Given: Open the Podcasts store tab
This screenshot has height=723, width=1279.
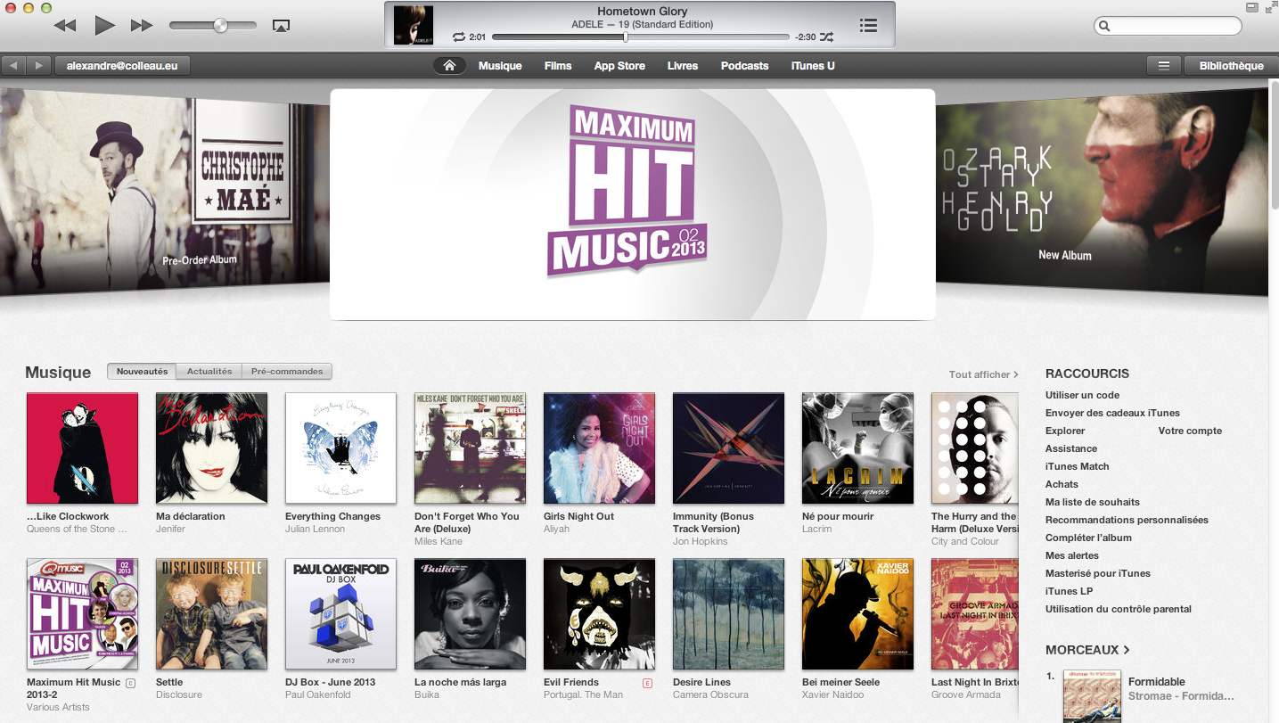Looking at the screenshot, I should point(745,66).
